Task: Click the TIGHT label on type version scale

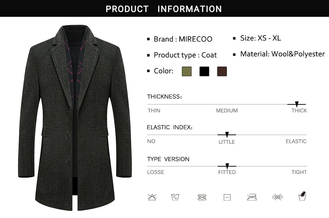Action: 299,172
